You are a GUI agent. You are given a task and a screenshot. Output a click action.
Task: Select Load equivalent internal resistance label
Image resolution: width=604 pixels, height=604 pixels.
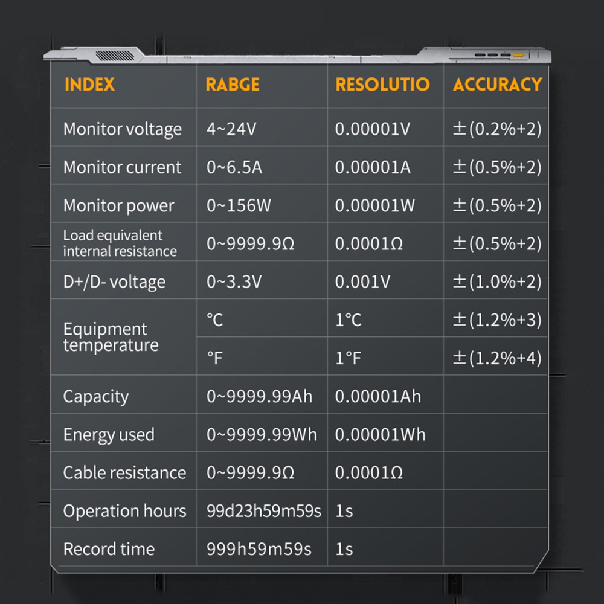coord(120,243)
